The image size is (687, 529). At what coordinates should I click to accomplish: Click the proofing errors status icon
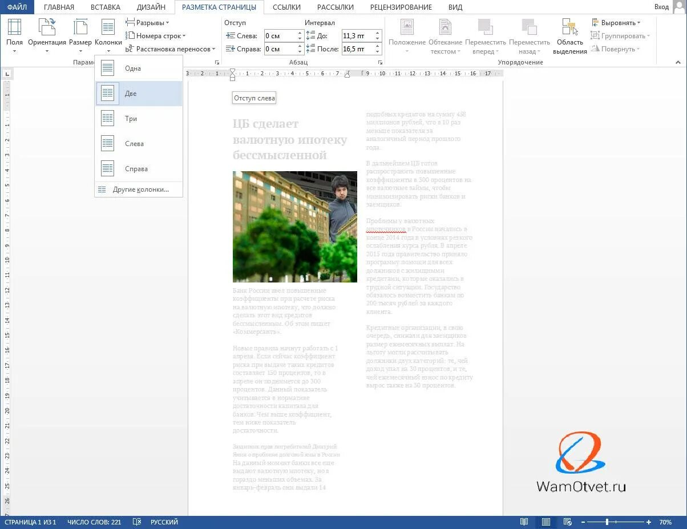tap(136, 522)
